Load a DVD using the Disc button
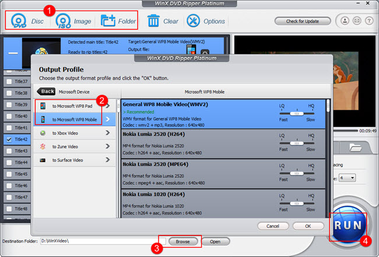The width and height of the screenshot is (379, 257). coord(27,21)
